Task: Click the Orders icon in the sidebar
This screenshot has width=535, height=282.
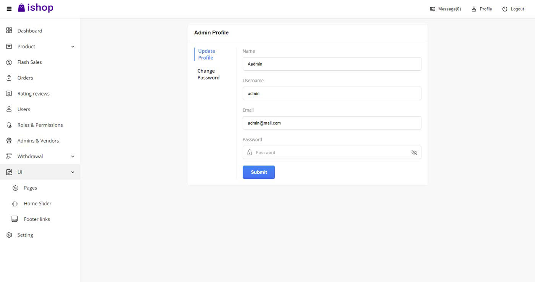Action: [x=9, y=78]
